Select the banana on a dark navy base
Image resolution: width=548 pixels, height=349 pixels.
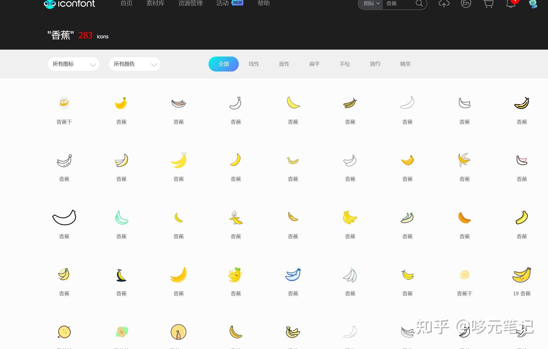coord(121,275)
